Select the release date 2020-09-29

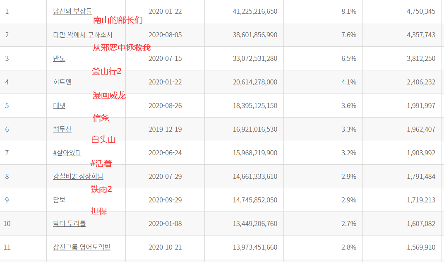point(165,200)
